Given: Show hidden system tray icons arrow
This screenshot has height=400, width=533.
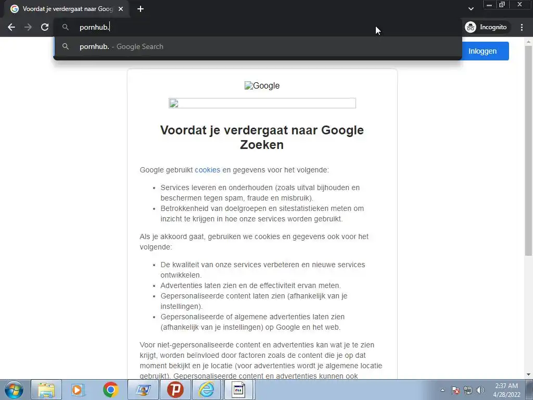Looking at the screenshot, I should tap(442, 390).
